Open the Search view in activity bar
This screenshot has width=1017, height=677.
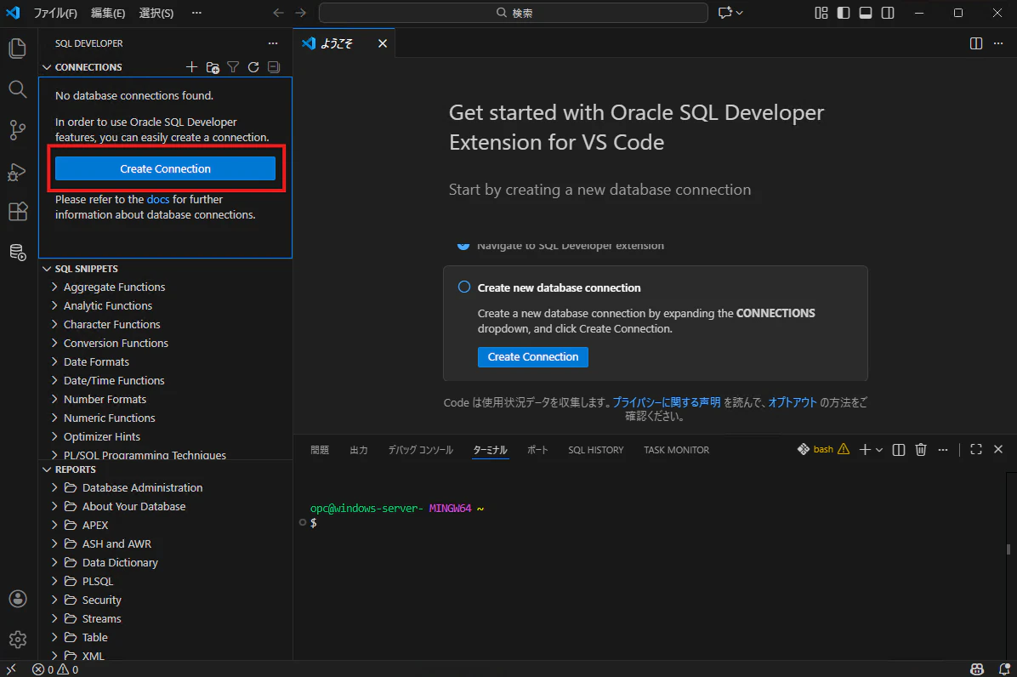click(x=18, y=89)
